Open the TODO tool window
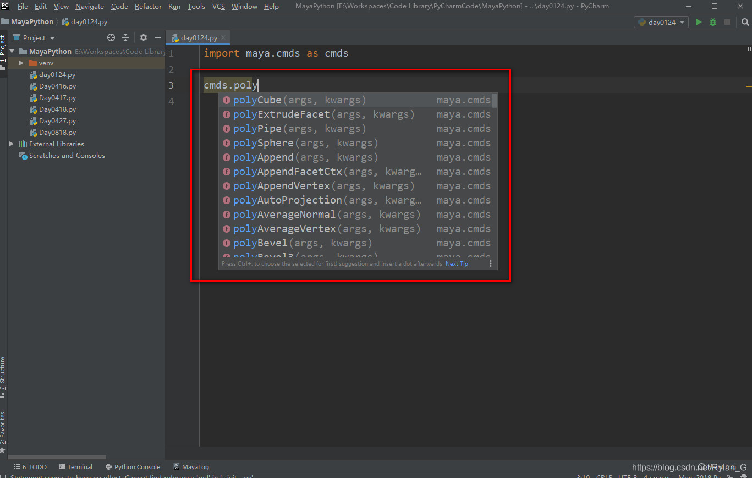Image resolution: width=752 pixels, height=478 pixels. [31, 467]
